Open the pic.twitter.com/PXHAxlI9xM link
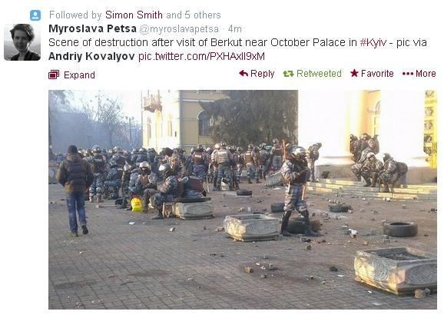Screen dimensions: 444x318 pyautogui.click(x=201, y=56)
